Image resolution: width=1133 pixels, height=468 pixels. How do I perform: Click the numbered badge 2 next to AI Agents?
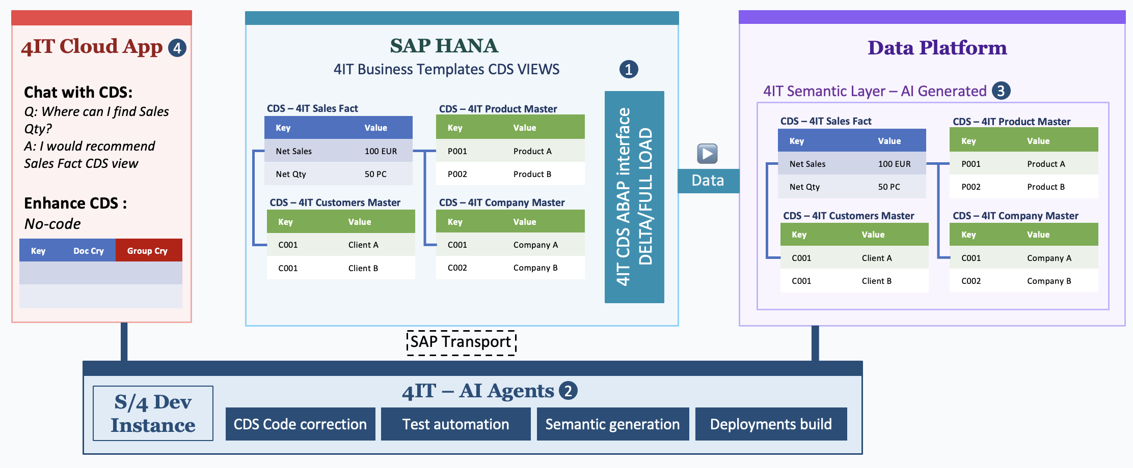tap(568, 391)
